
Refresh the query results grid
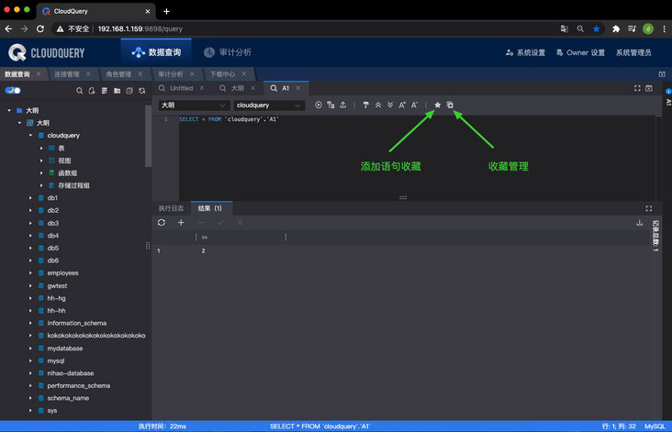point(162,223)
